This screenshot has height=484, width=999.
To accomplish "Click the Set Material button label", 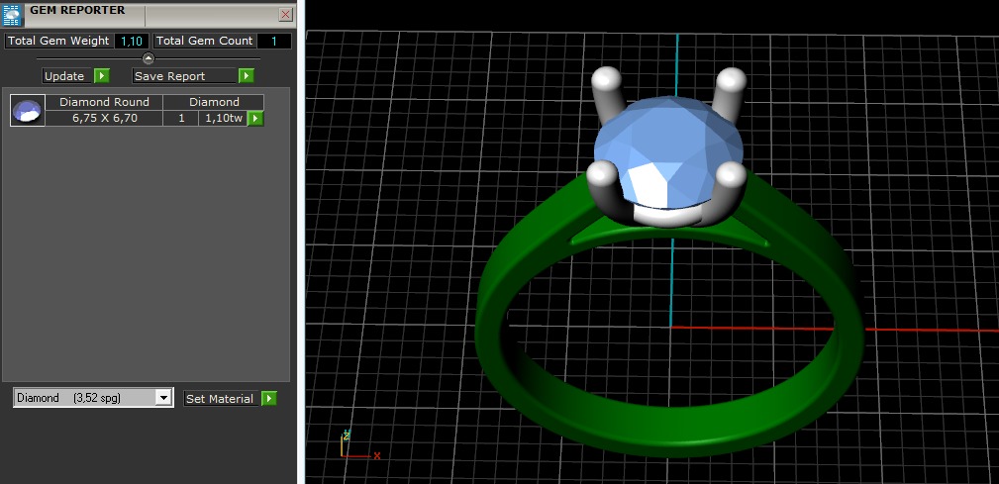I will 221,399.
